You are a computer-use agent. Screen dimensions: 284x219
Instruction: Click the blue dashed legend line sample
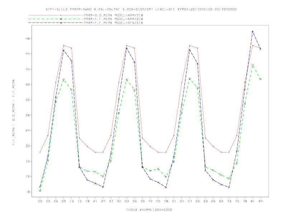pos(56,23)
